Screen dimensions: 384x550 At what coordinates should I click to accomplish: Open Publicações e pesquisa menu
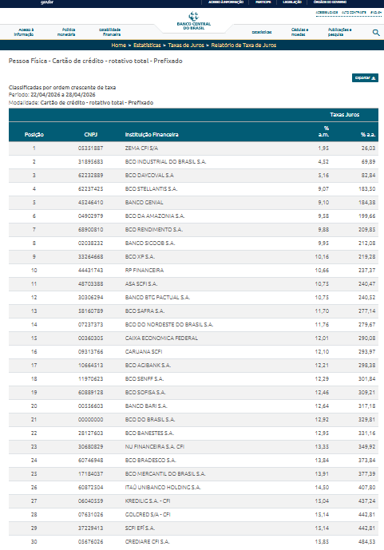point(339,32)
